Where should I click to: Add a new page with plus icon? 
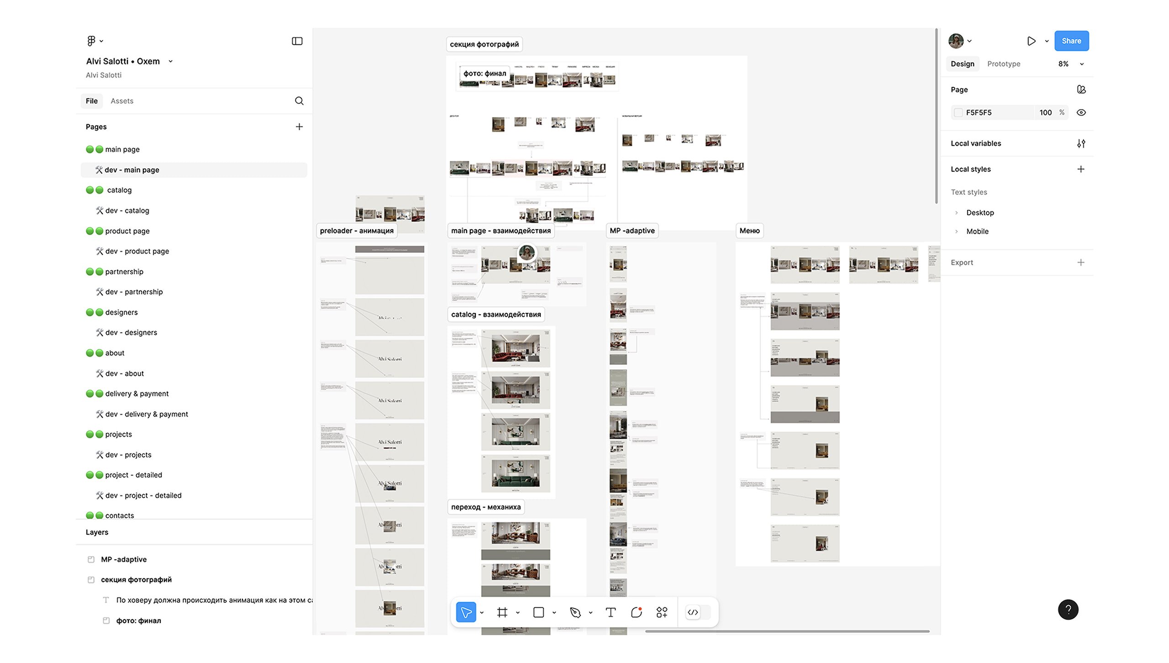click(299, 126)
